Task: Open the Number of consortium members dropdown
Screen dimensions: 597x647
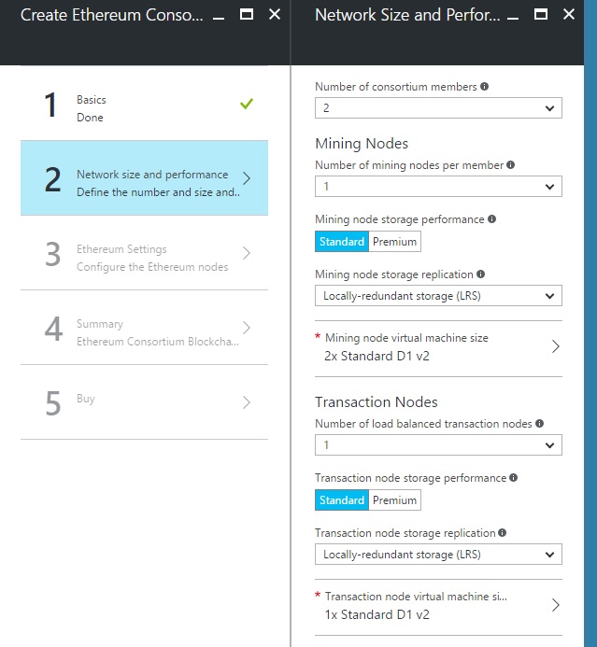Action: [x=438, y=108]
